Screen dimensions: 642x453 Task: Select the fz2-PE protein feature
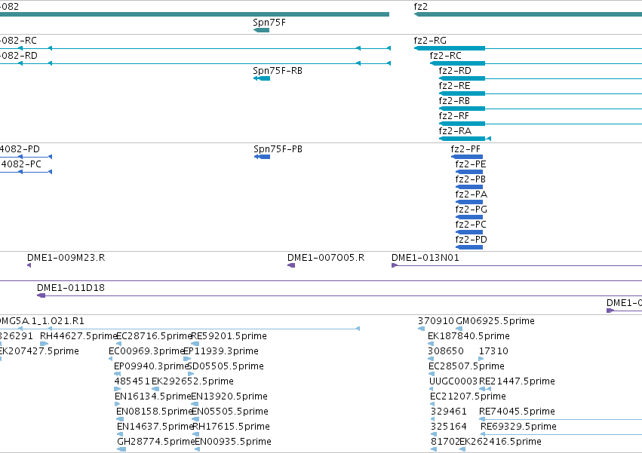pyautogui.click(x=469, y=172)
